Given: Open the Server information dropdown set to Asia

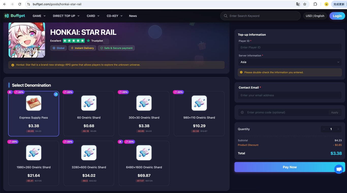Looking at the screenshot, I should pyautogui.click(x=290, y=62).
